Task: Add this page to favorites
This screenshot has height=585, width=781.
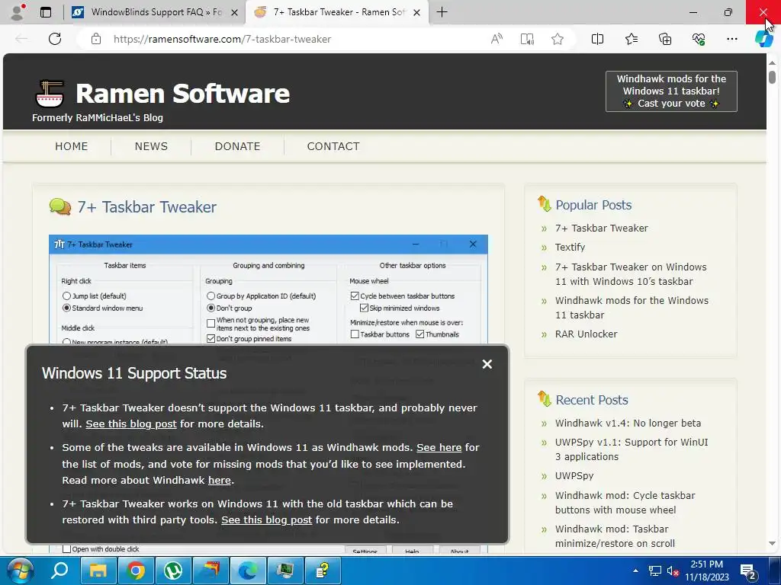Action: point(558,39)
